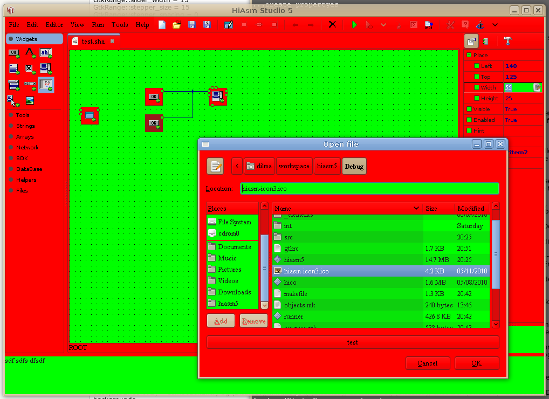Select the Image widget in palette
The height and width of the screenshot is (399, 549).
[30, 100]
